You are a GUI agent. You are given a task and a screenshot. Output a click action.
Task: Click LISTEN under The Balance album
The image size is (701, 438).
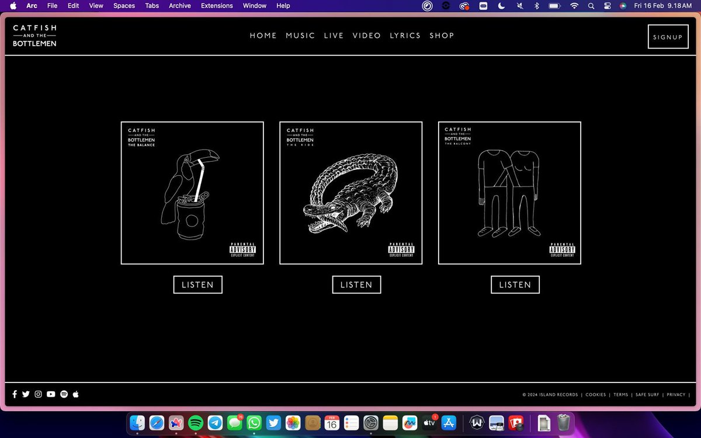click(197, 284)
